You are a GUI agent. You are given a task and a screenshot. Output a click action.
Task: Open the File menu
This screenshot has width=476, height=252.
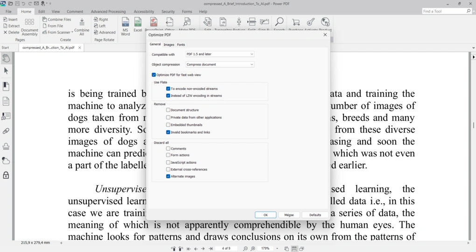(8, 12)
